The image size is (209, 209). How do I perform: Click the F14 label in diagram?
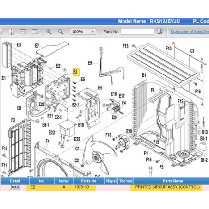(4, 165)
